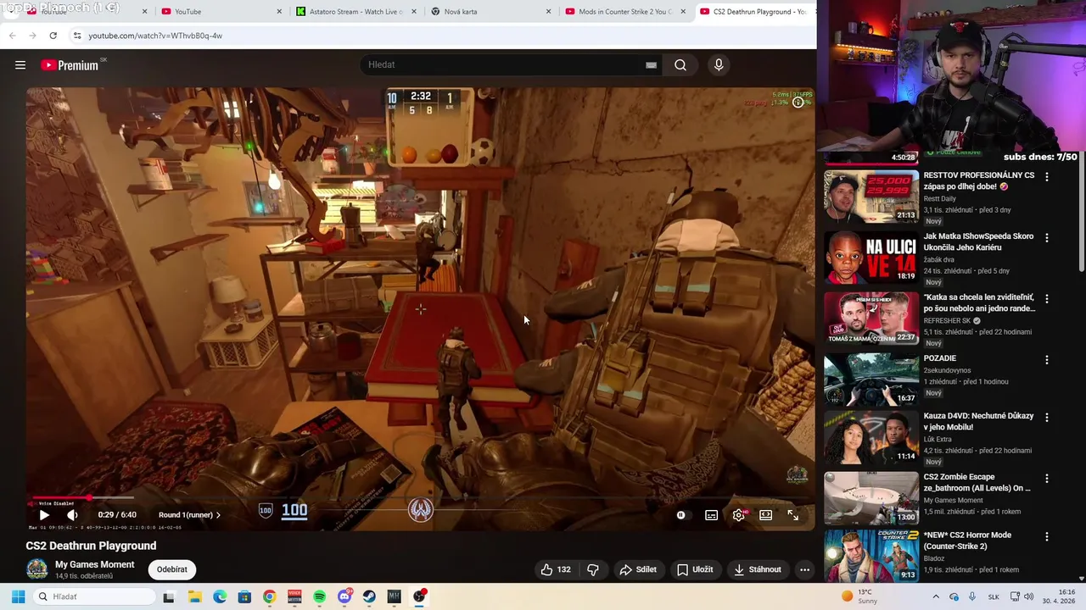This screenshot has width=1086, height=610.
Task: Open options for RESTTOV PROFESIONÁLNY CS video
Action: pos(1047,177)
